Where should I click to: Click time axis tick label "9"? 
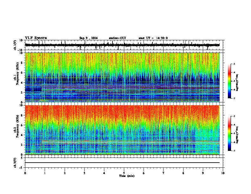pos(203,173)
